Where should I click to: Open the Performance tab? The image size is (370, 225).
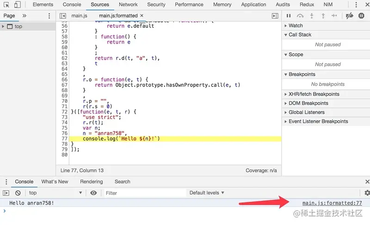(x=189, y=5)
